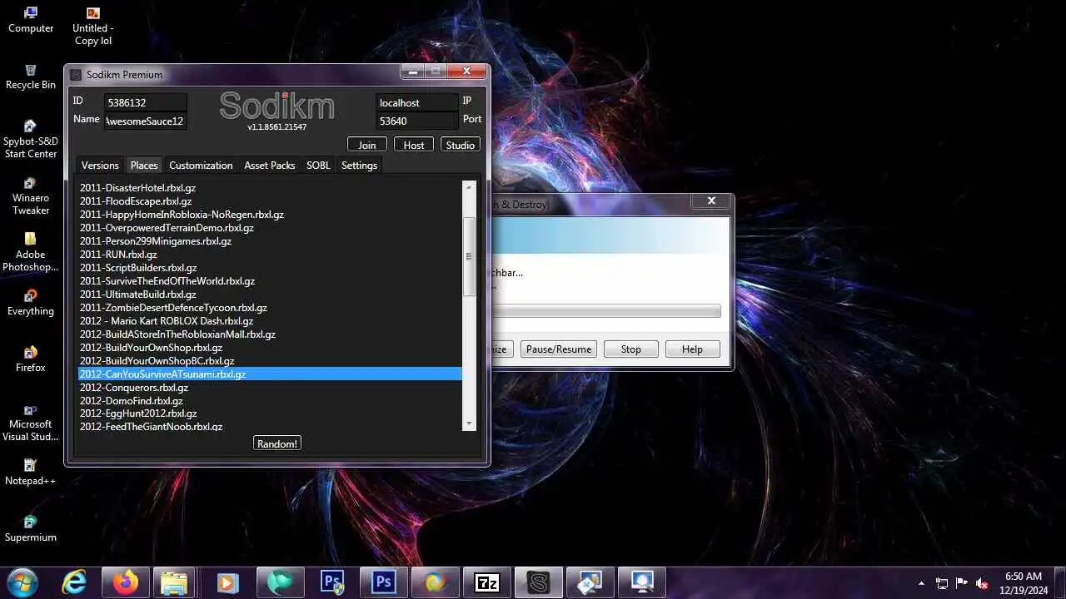Open the Recycle Bin icon

(x=31, y=77)
